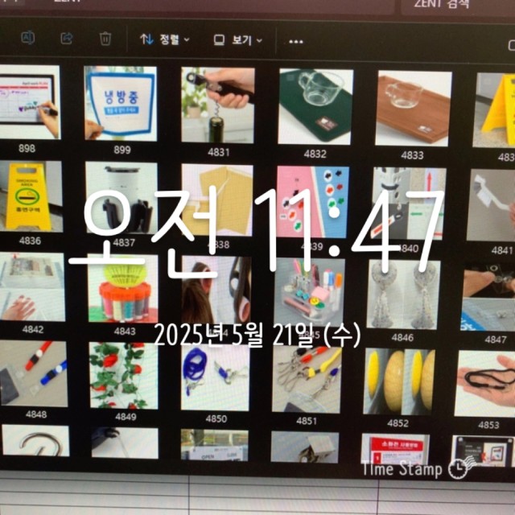
Task: Click the file name label 4850
Action: (216, 418)
